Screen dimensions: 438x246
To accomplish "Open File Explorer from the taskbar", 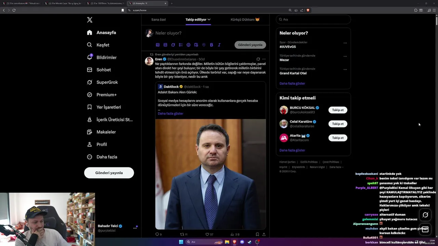I will (227, 242).
